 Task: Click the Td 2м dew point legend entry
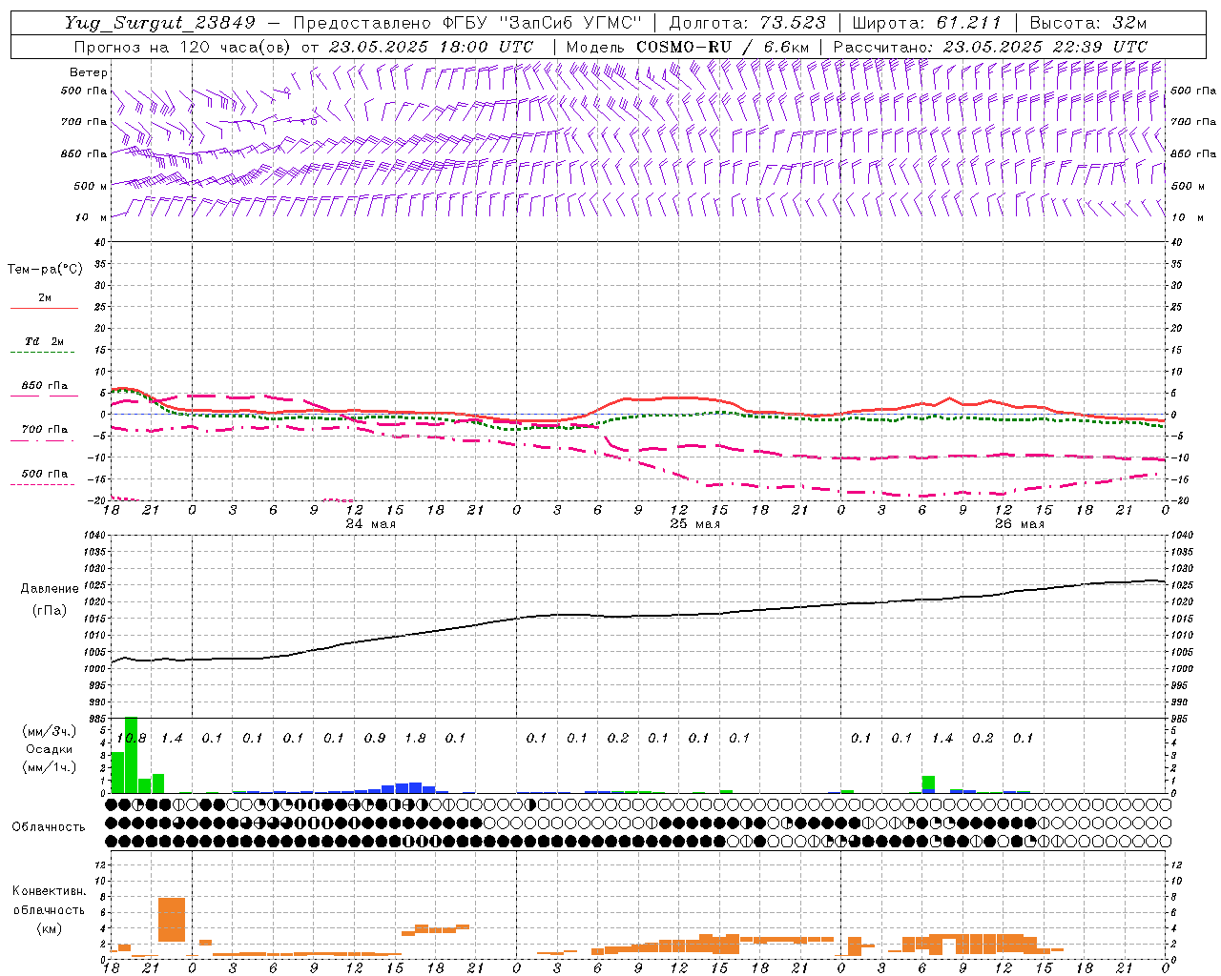[44, 341]
